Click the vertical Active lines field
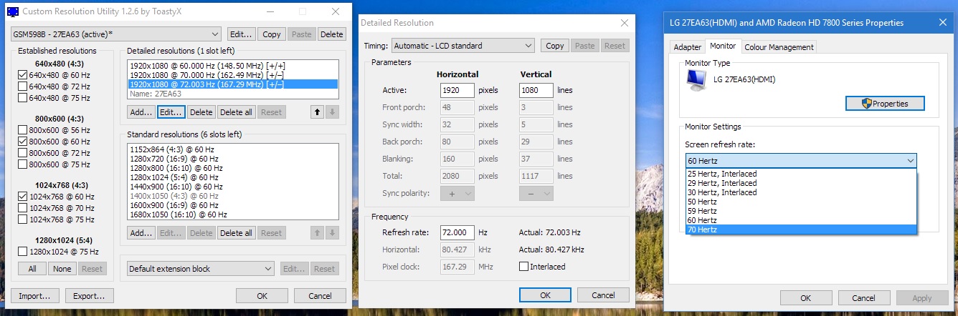Viewport: 958px width, 316px height. tap(536, 91)
